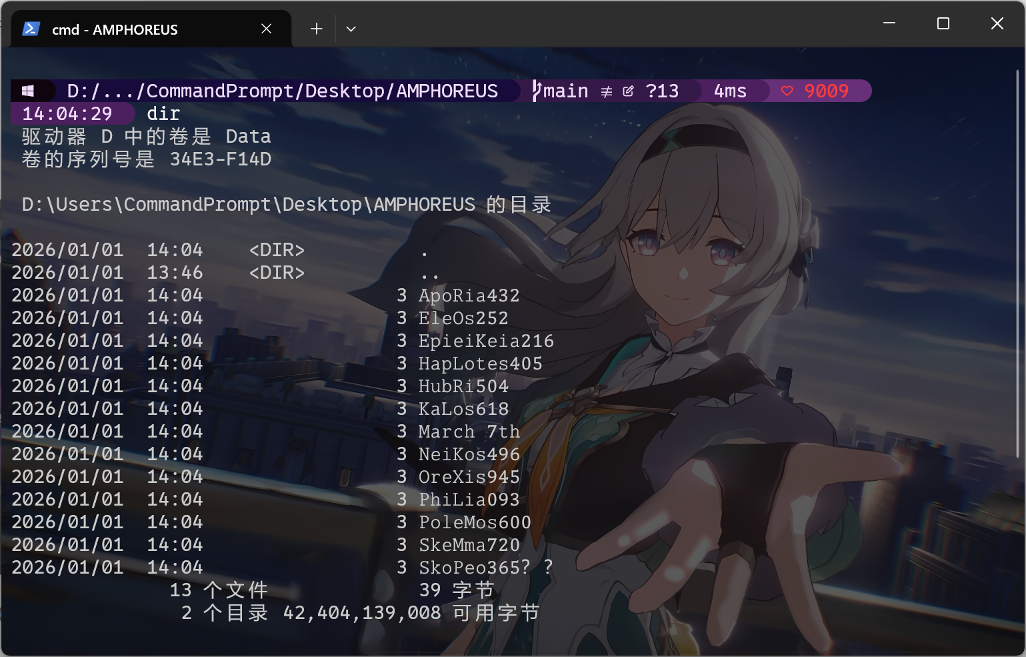
Task: Click the heart icon beside 9009
Action: point(787,91)
